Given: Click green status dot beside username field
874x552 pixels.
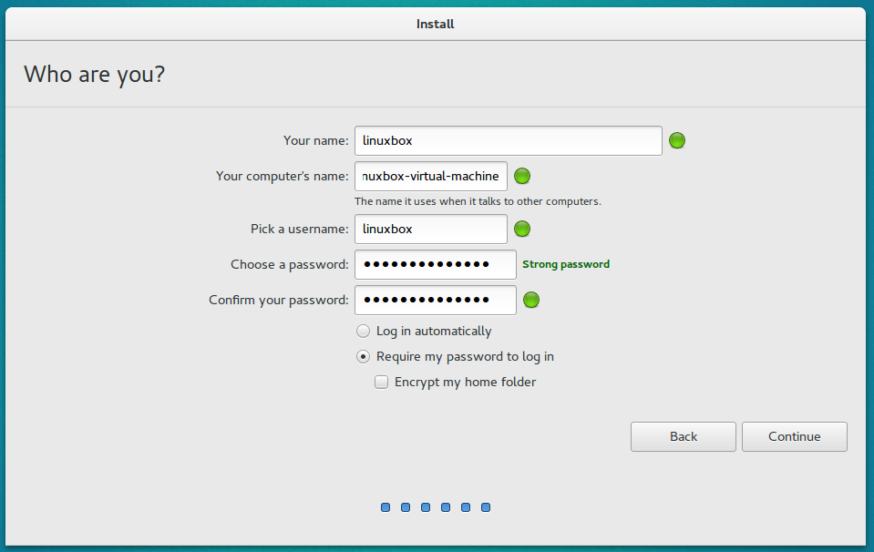Looking at the screenshot, I should point(521,229).
